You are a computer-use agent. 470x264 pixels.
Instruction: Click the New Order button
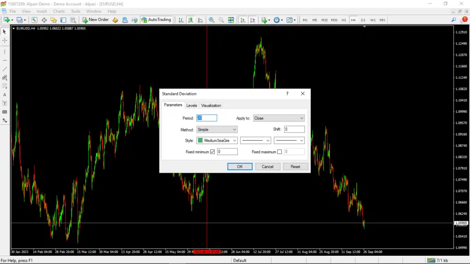[x=95, y=20]
